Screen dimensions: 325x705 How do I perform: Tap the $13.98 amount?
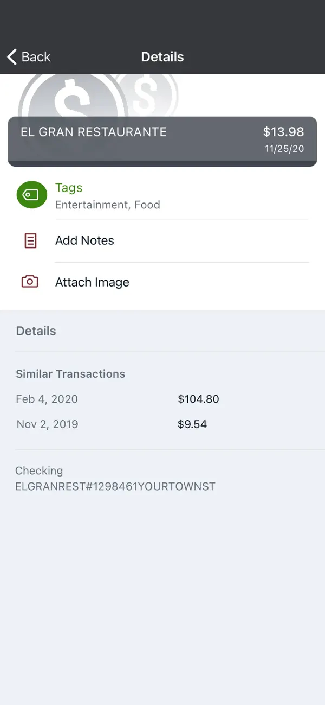click(283, 132)
